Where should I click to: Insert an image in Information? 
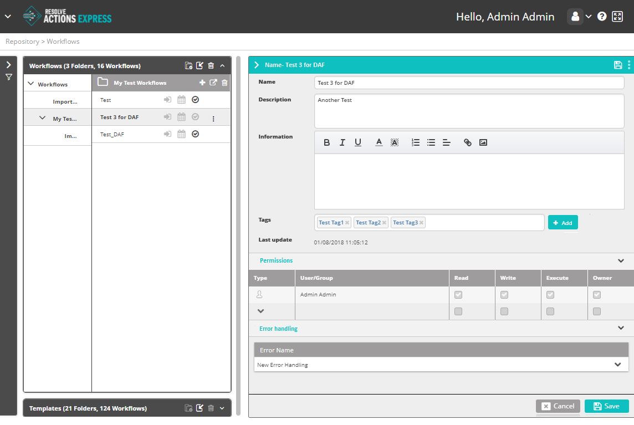point(483,142)
